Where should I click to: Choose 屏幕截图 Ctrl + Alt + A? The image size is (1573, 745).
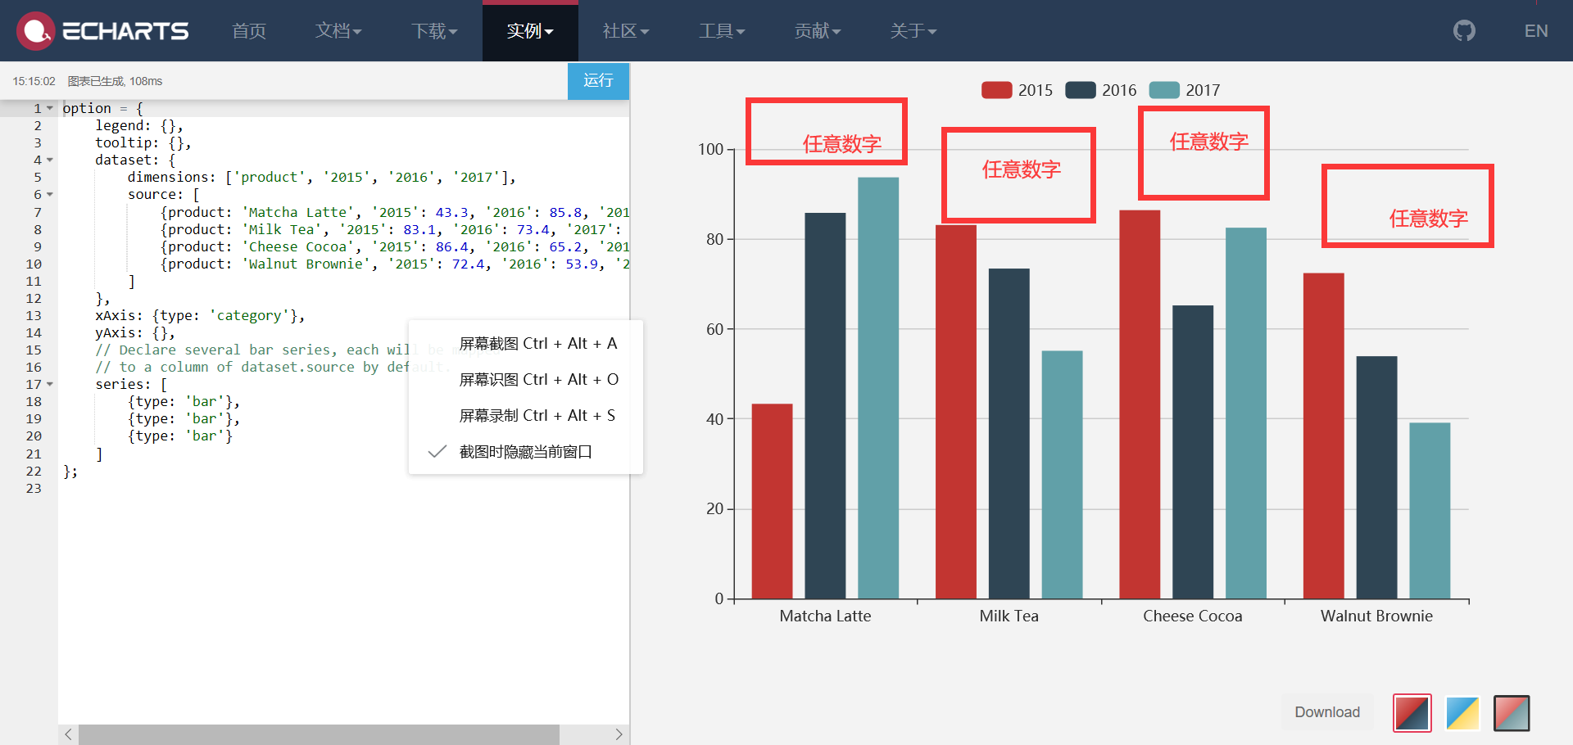pyautogui.click(x=526, y=344)
